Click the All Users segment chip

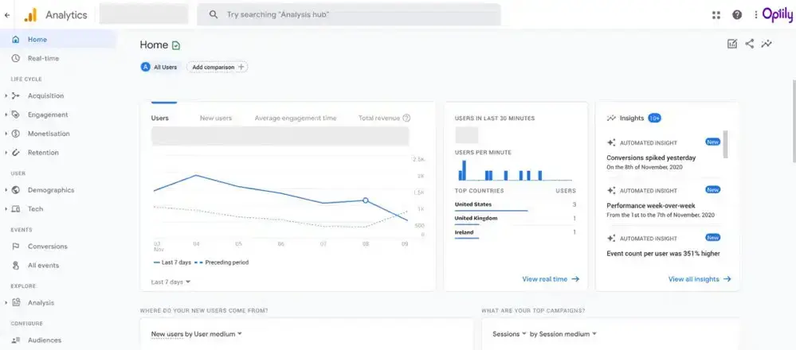pyautogui.click(x=160, y=67)
